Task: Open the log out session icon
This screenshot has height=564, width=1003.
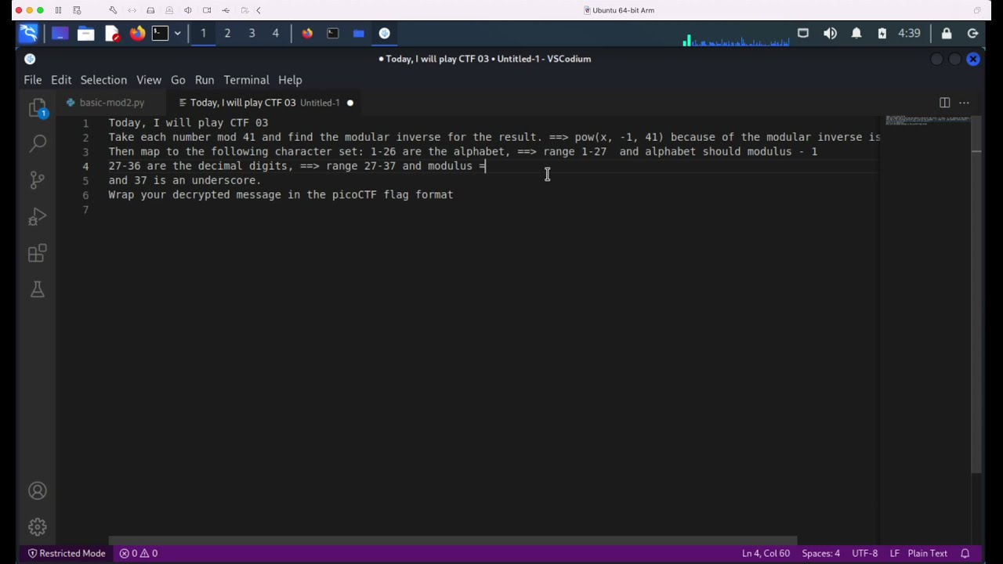Action: [972, 33]
